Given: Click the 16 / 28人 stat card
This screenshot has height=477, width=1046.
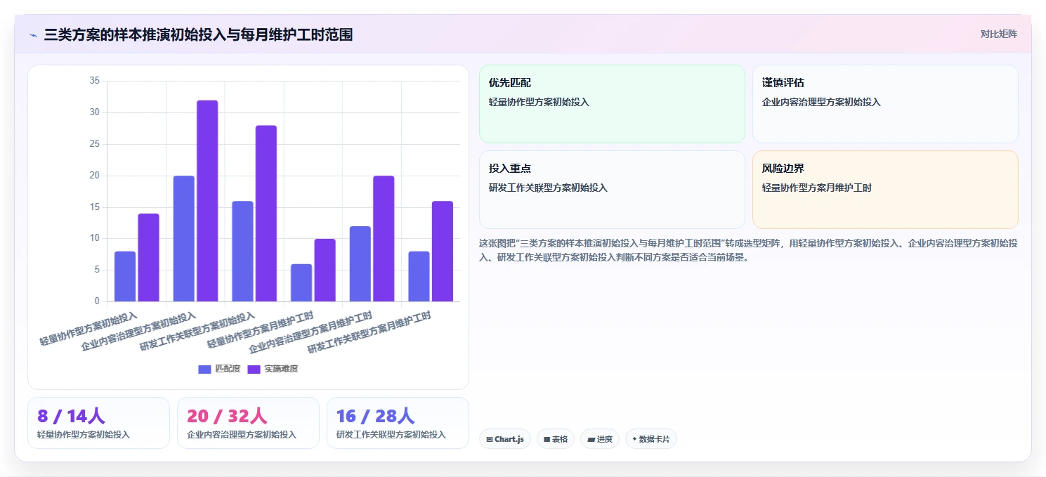Looking at the screenshot, I should pyautogui.click(x=398, y=423).
